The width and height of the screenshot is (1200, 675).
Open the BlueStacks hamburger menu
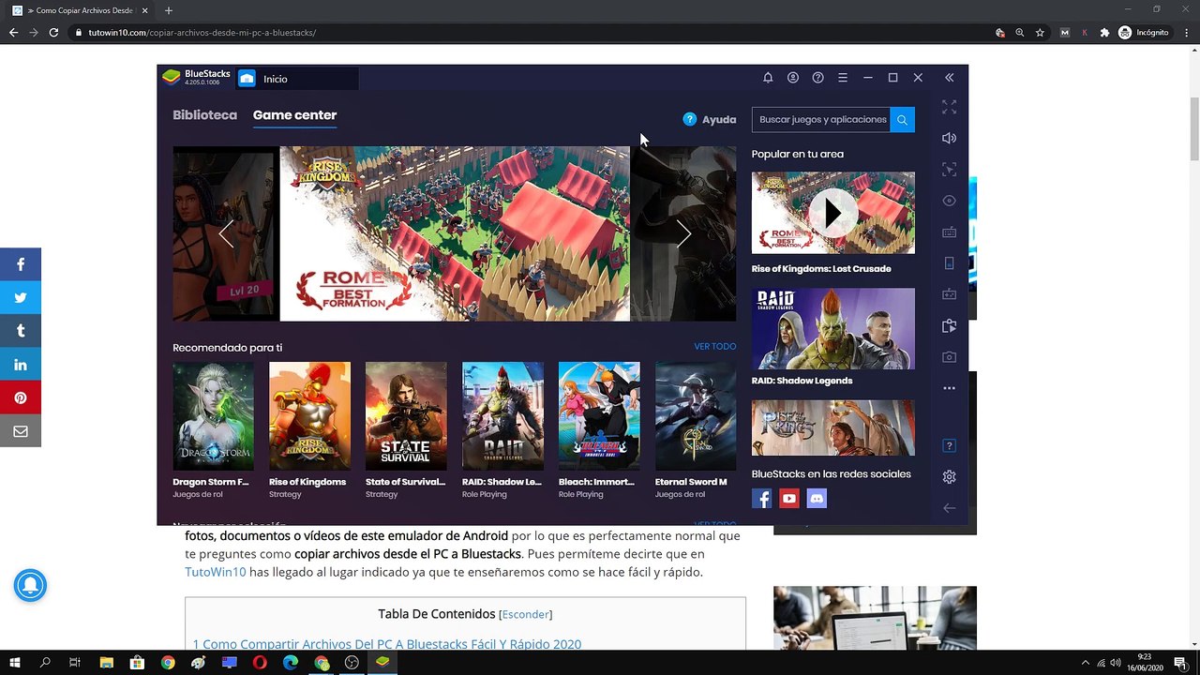click(843, 78)
